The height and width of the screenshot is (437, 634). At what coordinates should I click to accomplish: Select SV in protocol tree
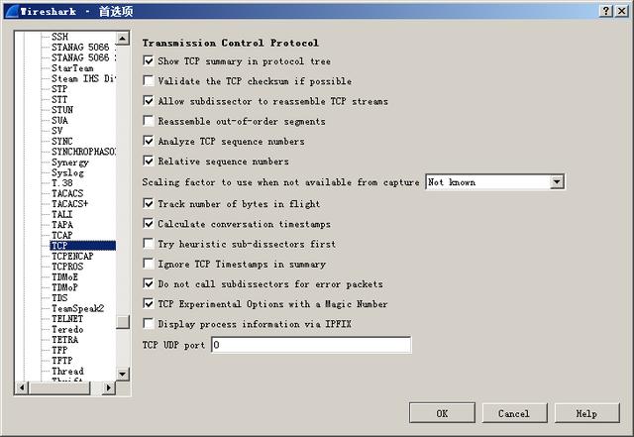57,131
